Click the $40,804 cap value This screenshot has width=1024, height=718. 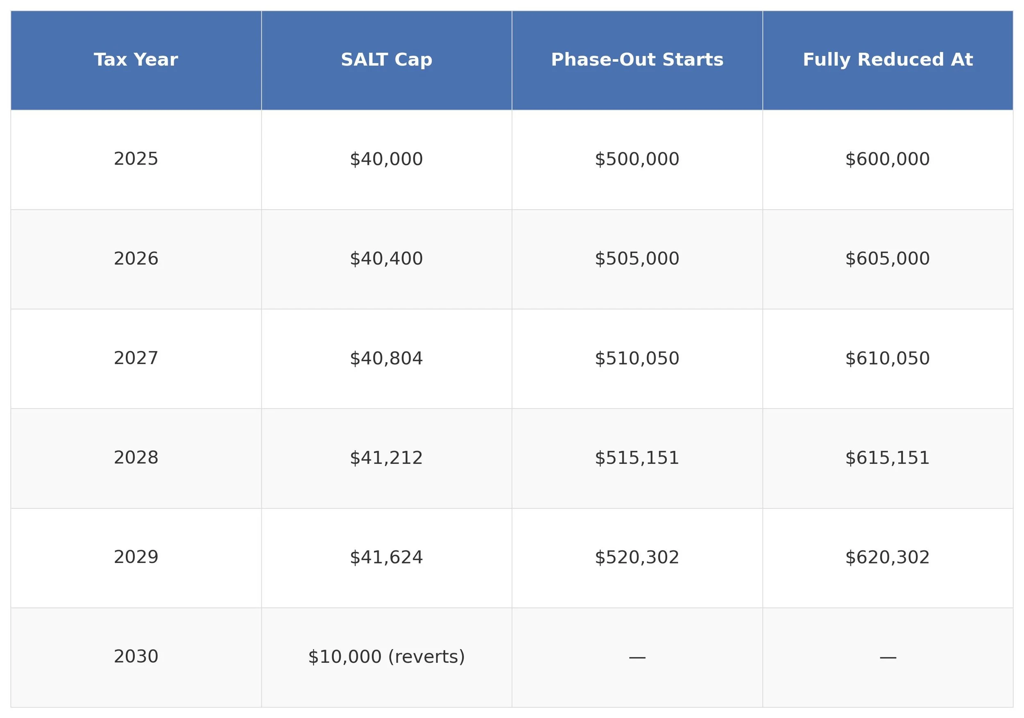pos(386,358)
